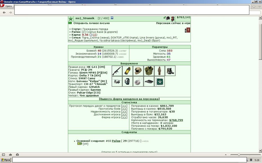Screen dimensions: 262x163
Task: Open the $768,799 terminal cash link
Action: pos(176,120)
